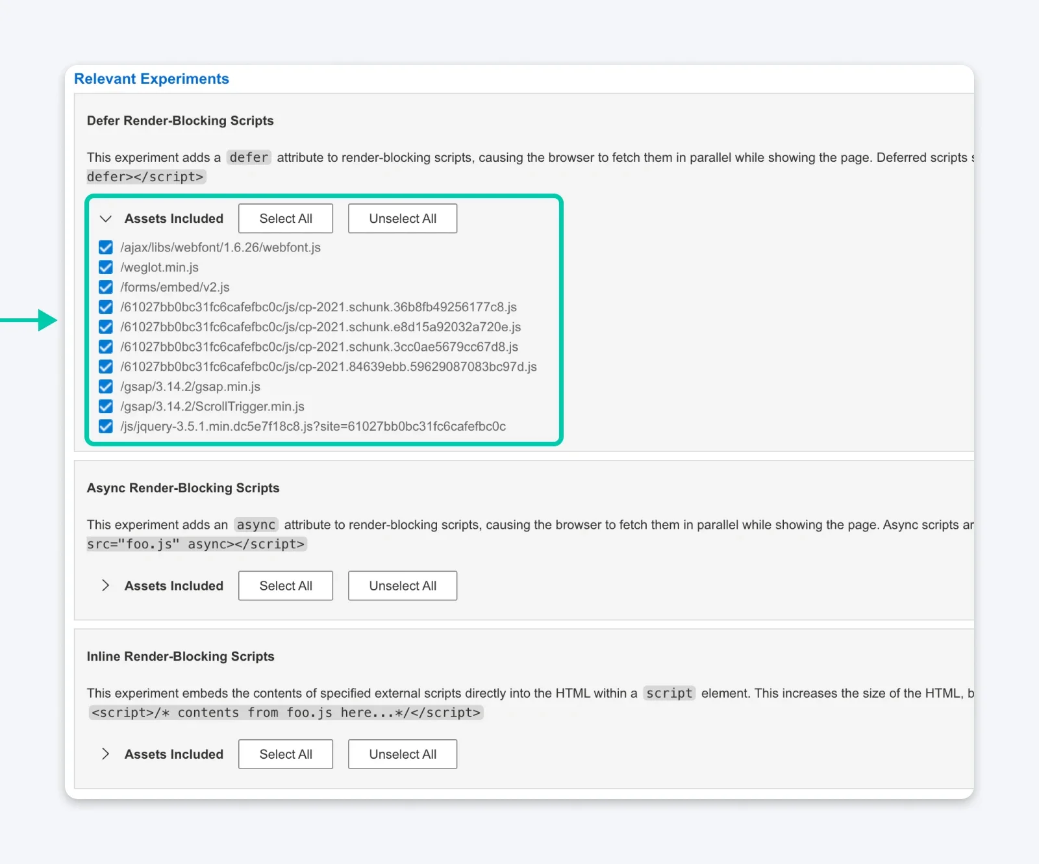Click Select All in Inline Render-Blocking Scripts

pyautogui.click(x=285, y=754)
